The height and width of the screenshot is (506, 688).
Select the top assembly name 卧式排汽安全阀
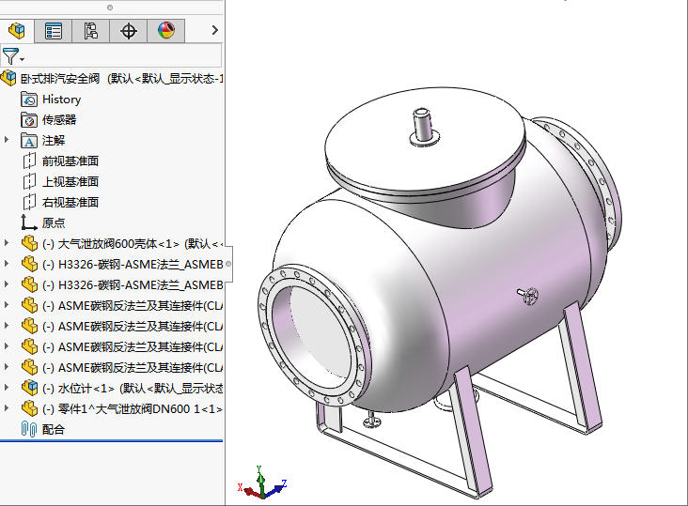[60, 79]
